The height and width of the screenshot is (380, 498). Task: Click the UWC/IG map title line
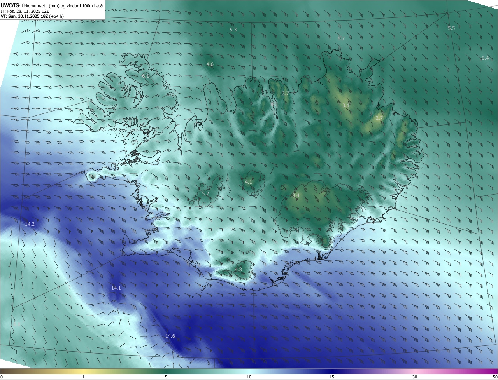[52, 5]
